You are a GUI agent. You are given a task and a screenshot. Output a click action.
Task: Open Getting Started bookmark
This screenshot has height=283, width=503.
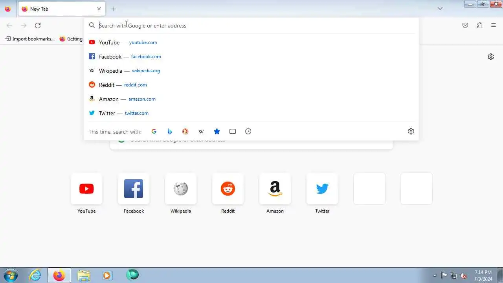[x=71, y=39]
